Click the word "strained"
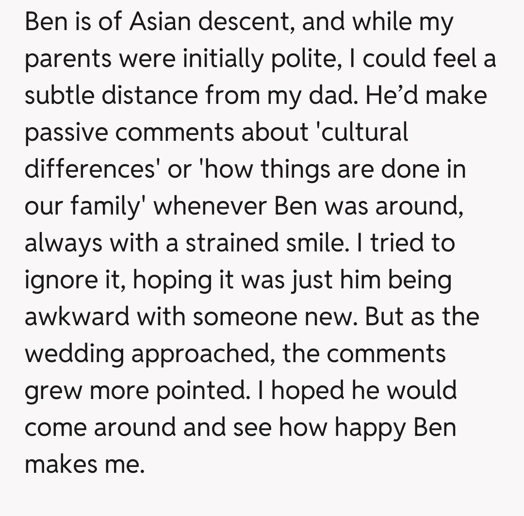The height and width of the screenshot is (516, 524). [234, 243]
